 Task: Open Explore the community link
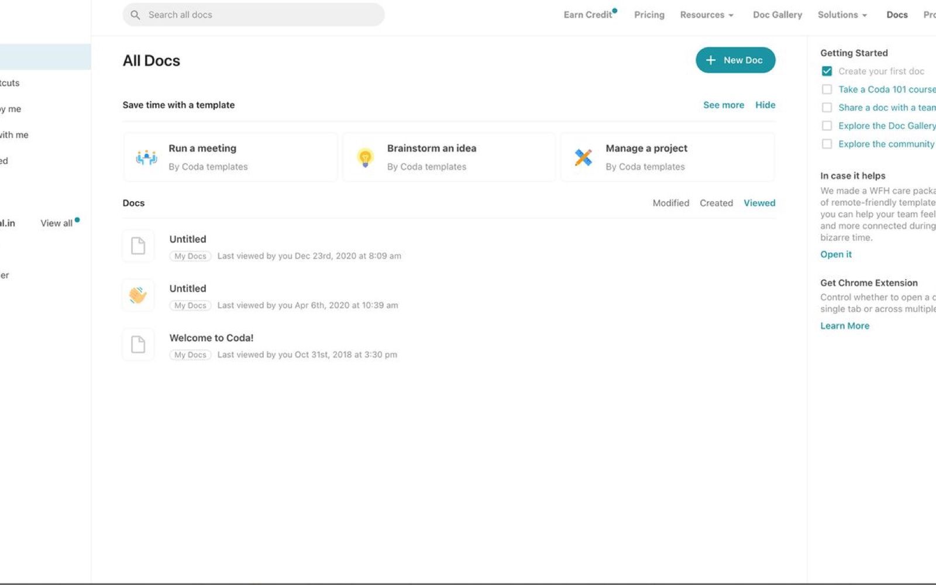(x=886, y=144)
